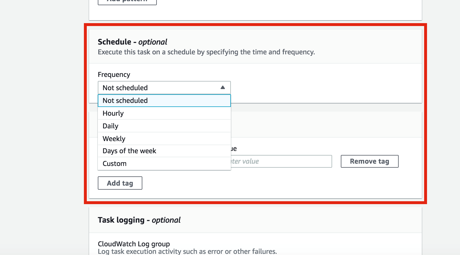Select 'Weekly' as the schedule frequency
This screenshot has width=460, height=255.
pos(113,138)
